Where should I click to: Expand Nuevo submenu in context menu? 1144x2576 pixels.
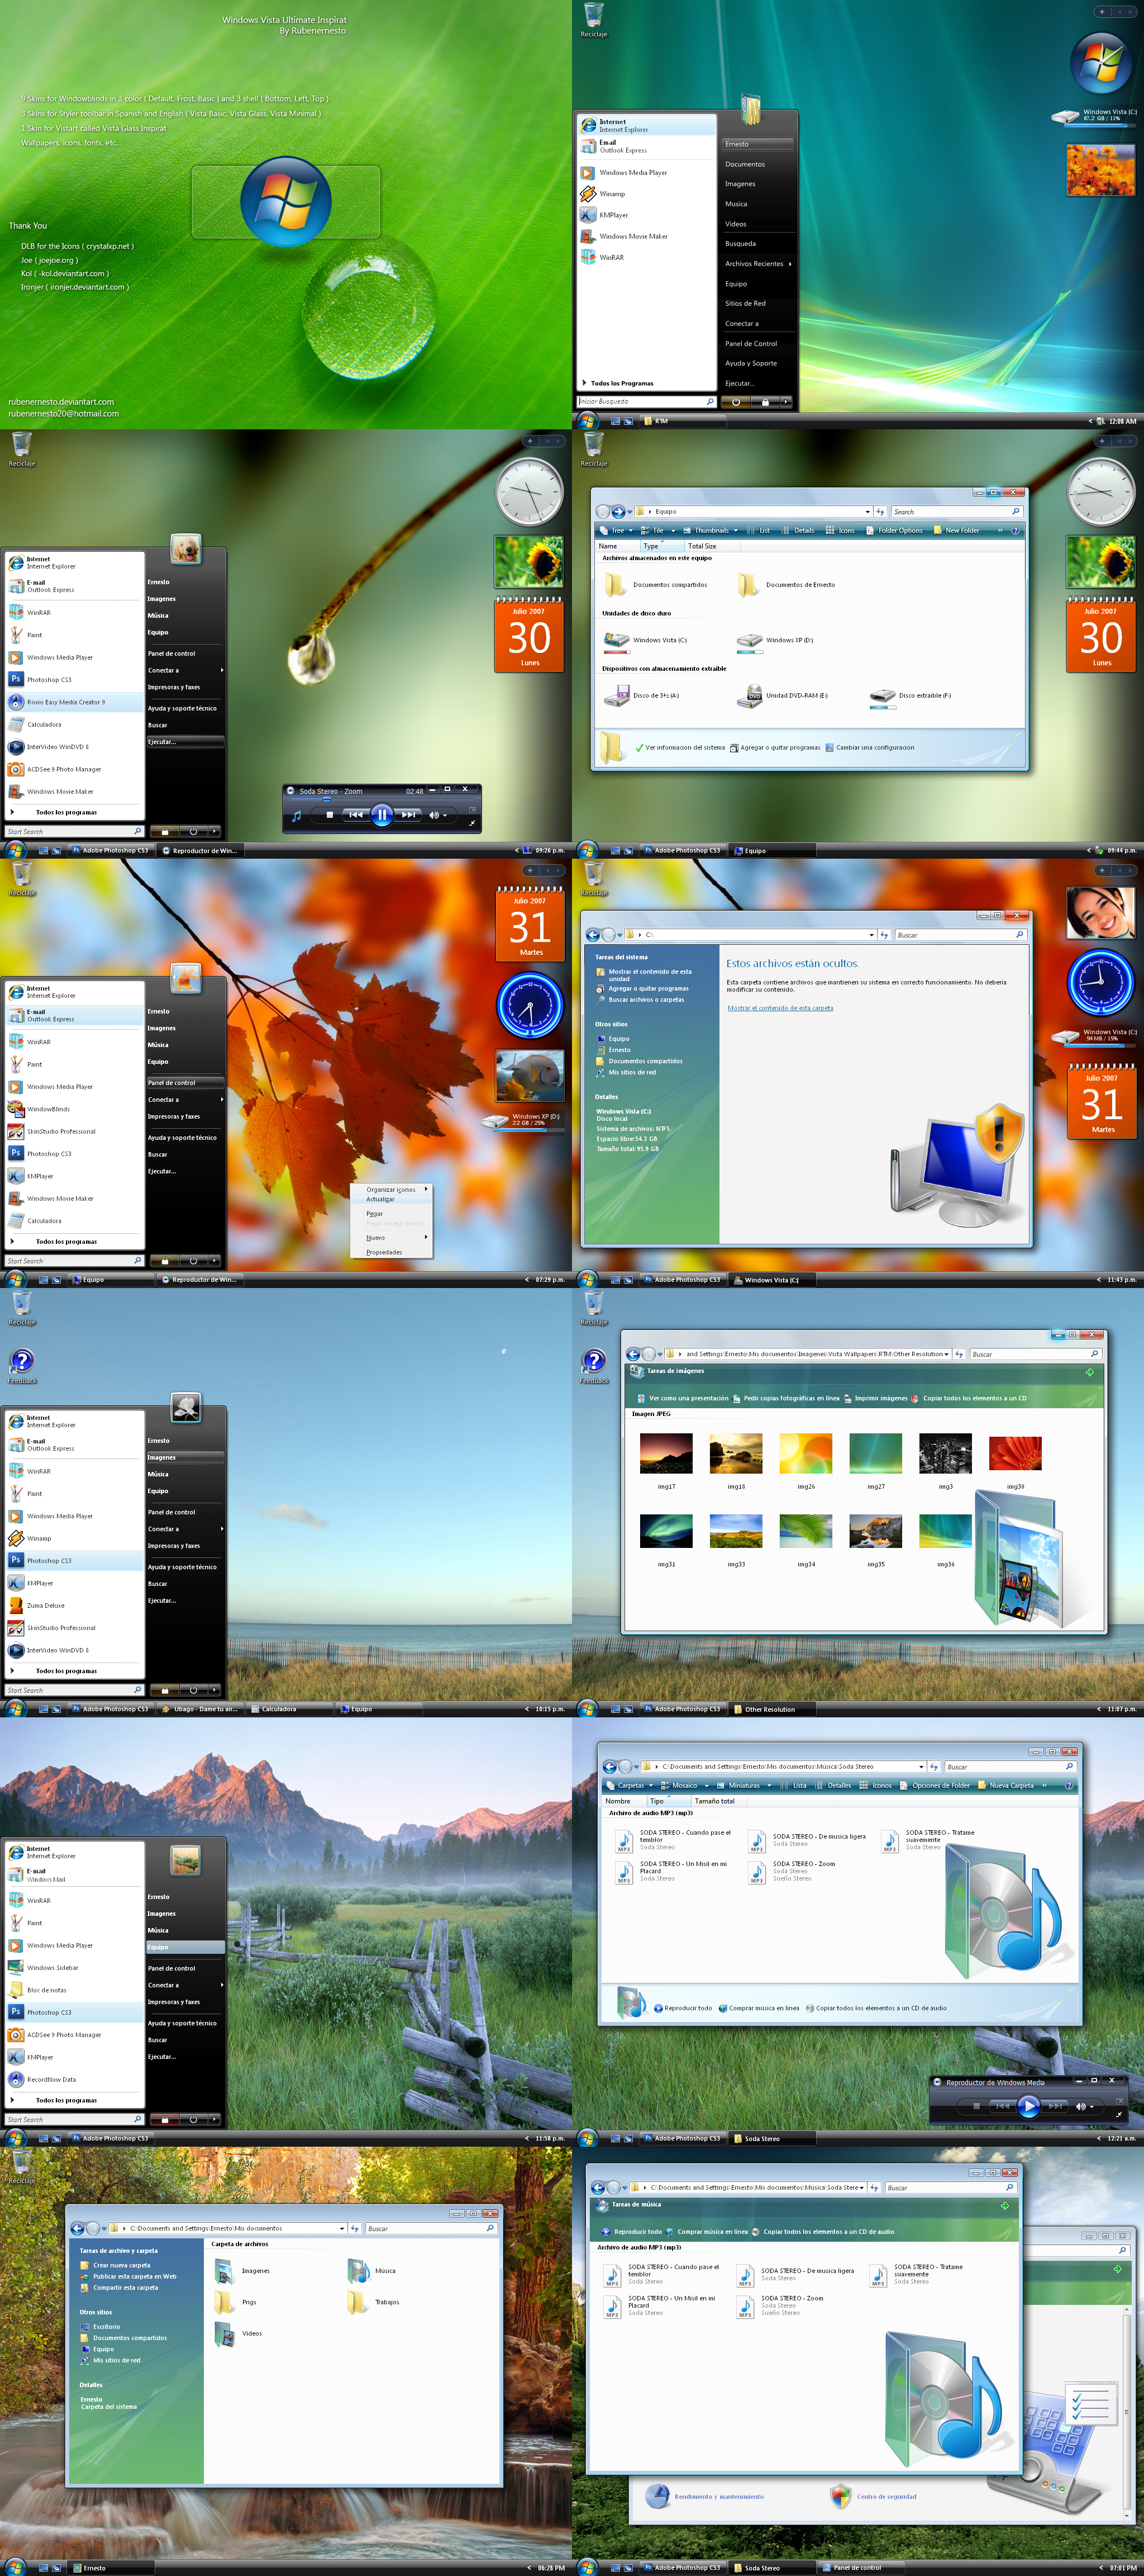pyautogui.click(x=426, y=1237)
